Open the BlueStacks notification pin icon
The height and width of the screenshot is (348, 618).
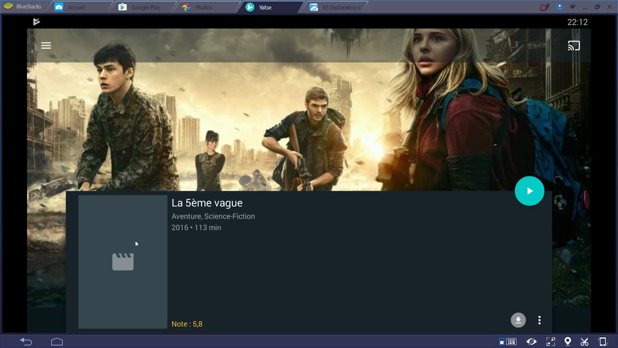pyautogui.click(x=545, y=7)
